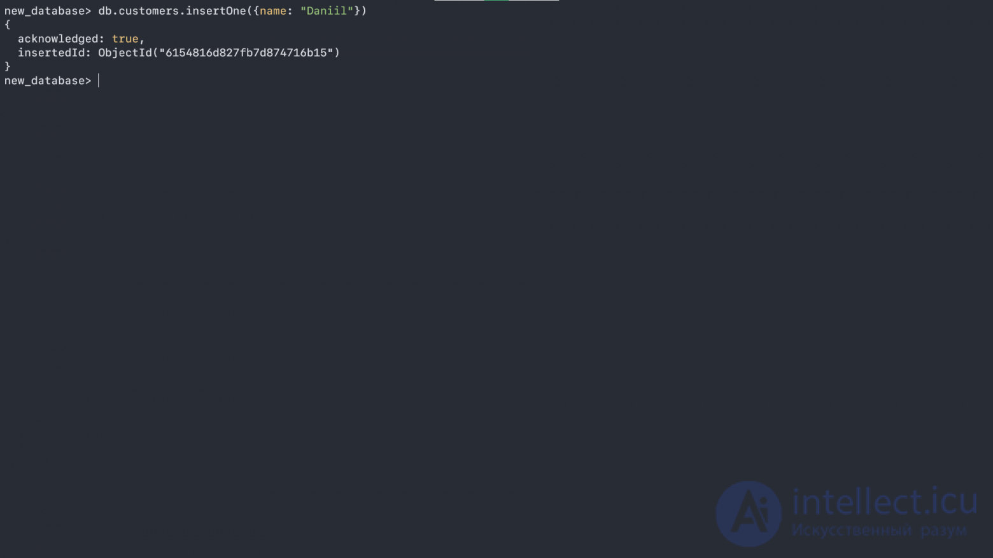
Task: Click the name key in the insert command
Action: [x=272, y=11]
